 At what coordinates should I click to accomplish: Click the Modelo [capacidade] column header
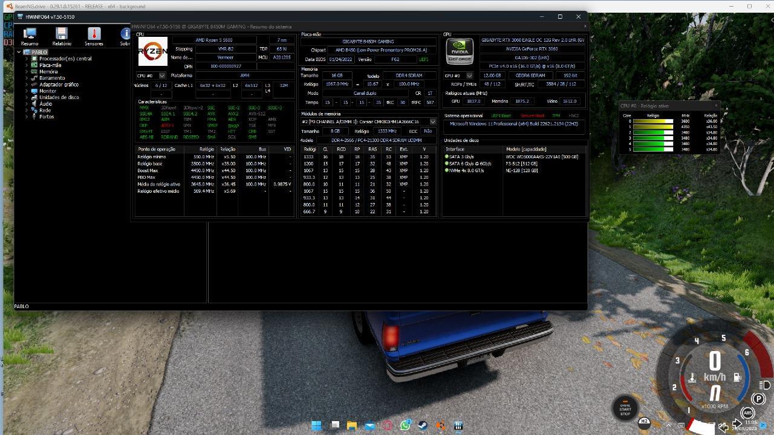pyautogui.click(x=526, y=149)
